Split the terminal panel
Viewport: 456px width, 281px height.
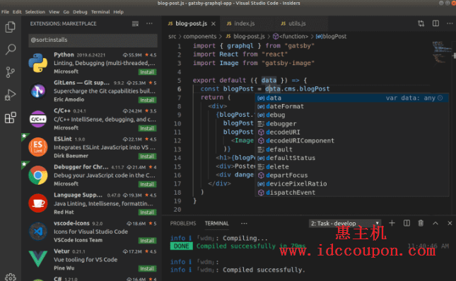(x=407, y=224)
